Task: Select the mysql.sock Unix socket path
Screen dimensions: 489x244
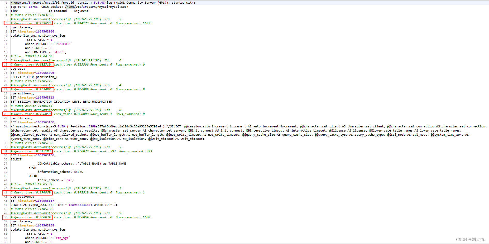Action: click(97, 7)
